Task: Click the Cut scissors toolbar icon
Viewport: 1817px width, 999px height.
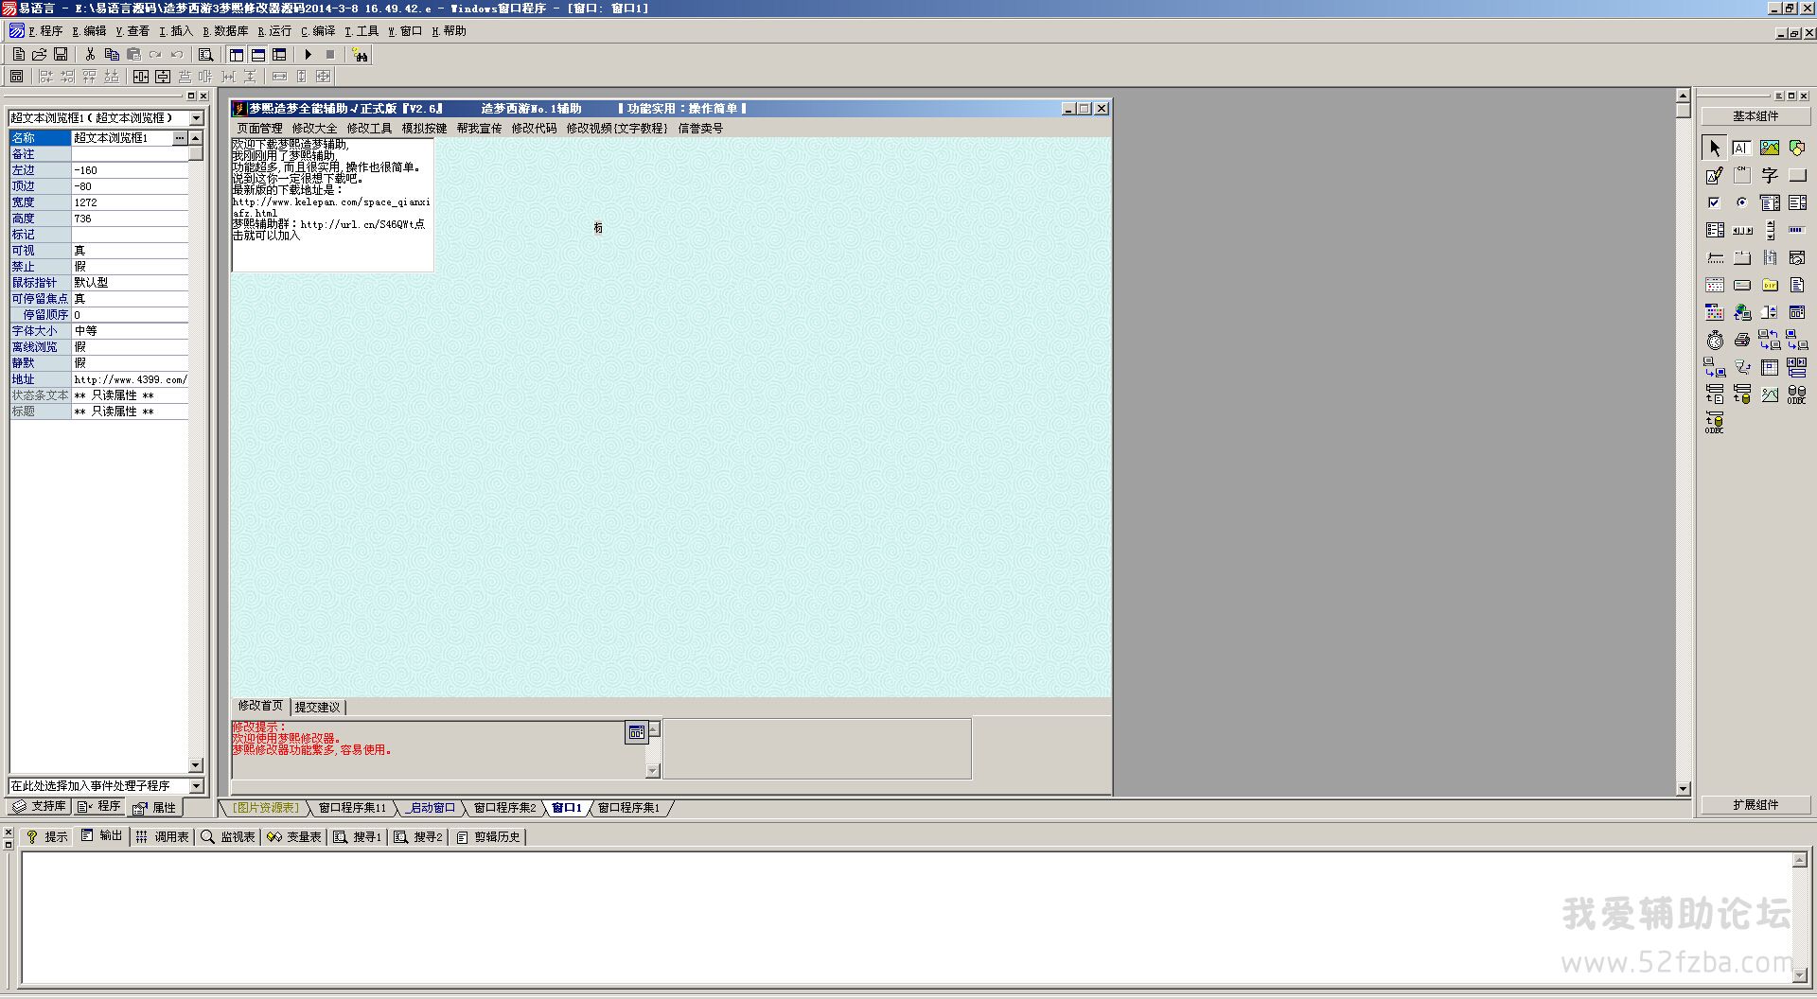Action: click(x=90, y=55)
